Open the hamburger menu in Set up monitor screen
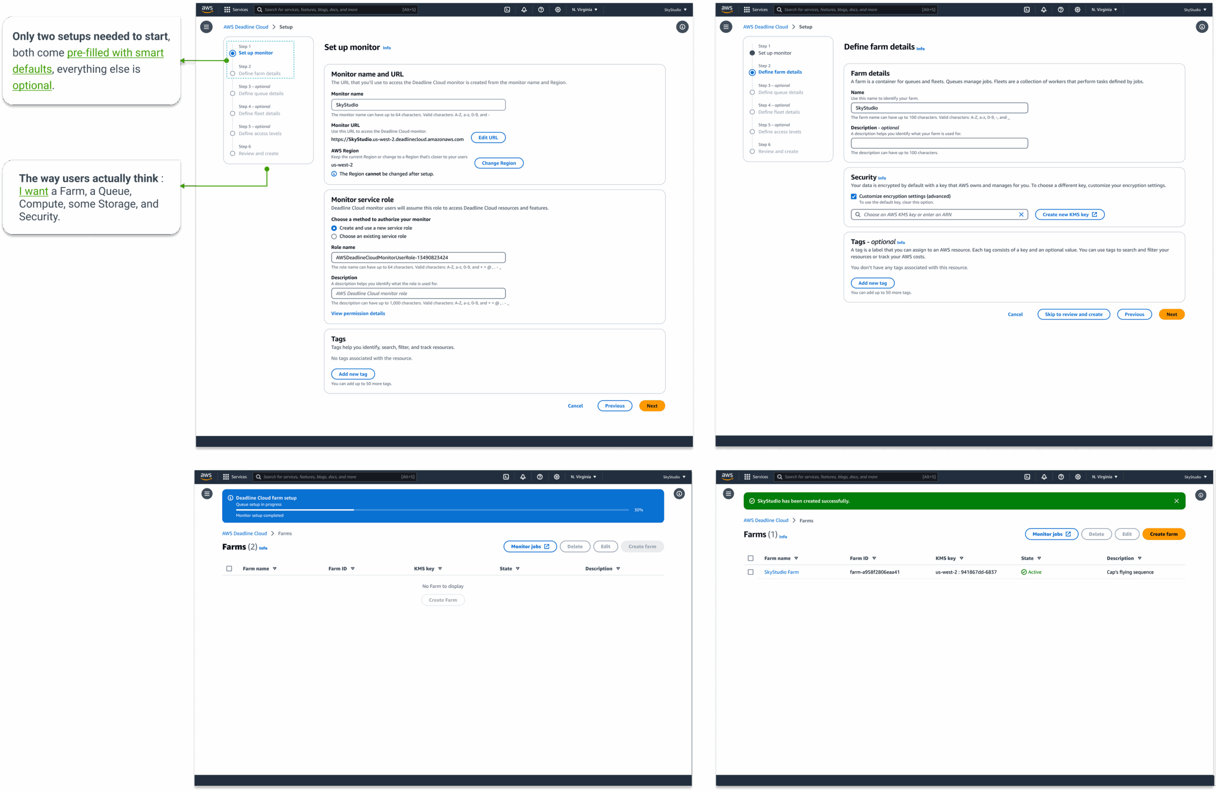1216x791 pixels. click(207, 27)
